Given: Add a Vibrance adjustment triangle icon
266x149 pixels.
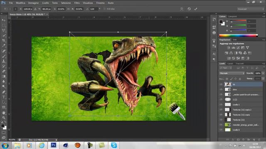Looking at the screenshot, I should (x=248, y=48).
